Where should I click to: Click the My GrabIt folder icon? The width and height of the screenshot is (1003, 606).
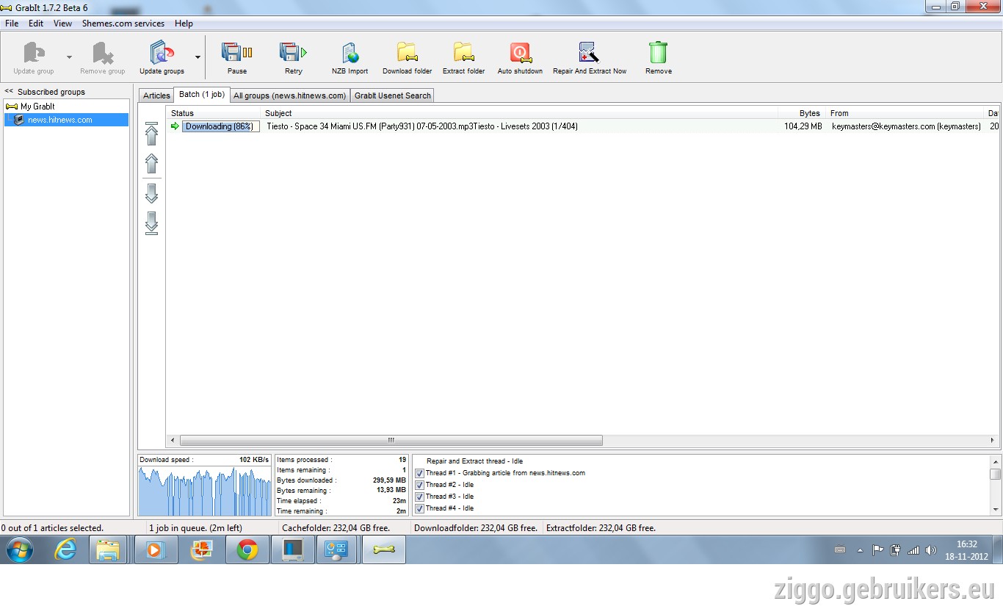tap(12, 107)
